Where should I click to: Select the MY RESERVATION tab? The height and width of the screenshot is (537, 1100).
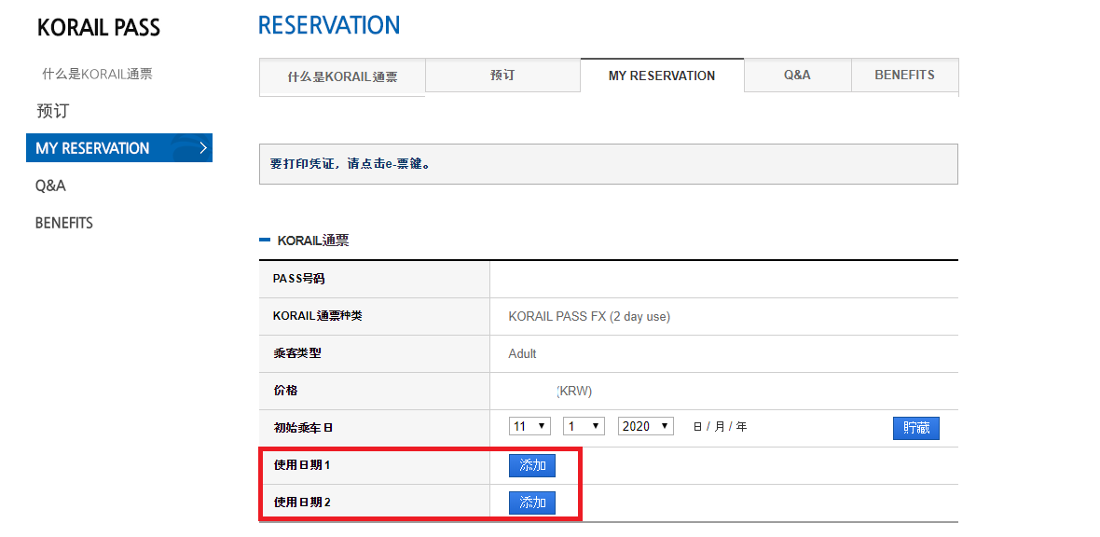[662, 76]
